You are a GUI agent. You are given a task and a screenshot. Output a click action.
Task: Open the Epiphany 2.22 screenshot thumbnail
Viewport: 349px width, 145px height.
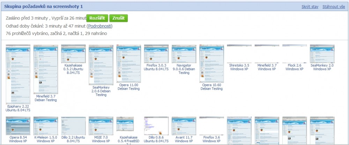click(18, 74)
